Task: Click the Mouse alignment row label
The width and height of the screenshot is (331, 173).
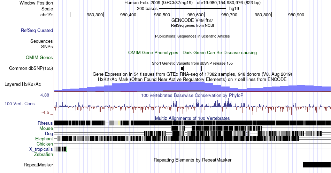Action: (x=46, y=129)
